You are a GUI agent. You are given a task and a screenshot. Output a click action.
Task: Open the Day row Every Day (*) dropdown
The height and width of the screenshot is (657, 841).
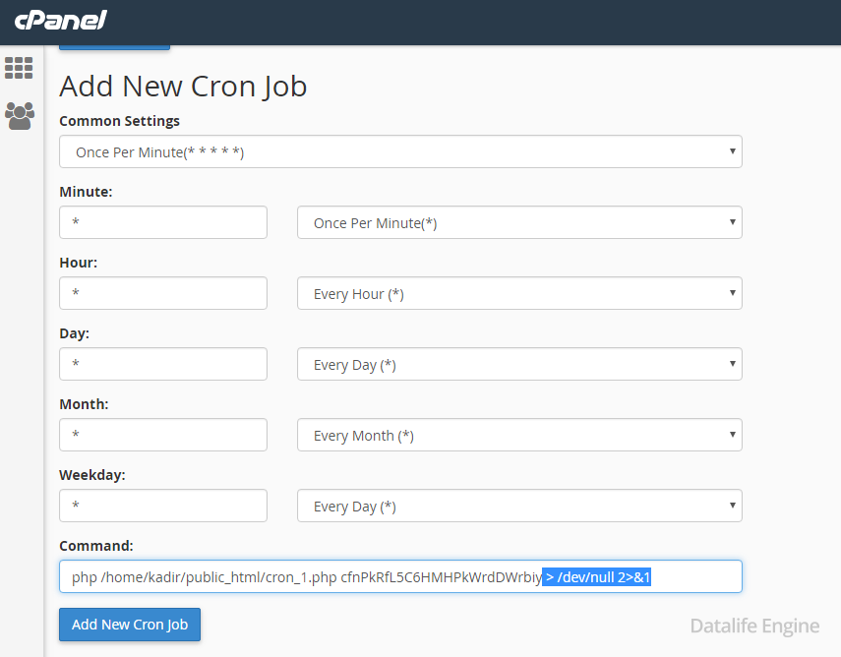(x=519, y=364)
